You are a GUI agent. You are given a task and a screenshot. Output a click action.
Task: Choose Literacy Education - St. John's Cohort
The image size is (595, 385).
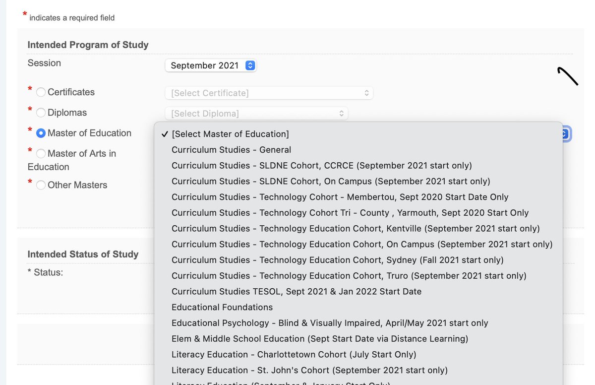pos(358,370)
